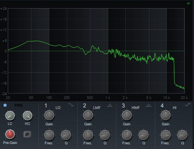
Task: Click the band number 1 label
Action: (46, 106)
